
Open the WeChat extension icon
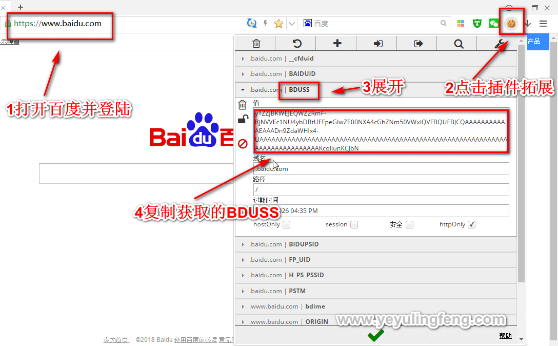point(494,24)
